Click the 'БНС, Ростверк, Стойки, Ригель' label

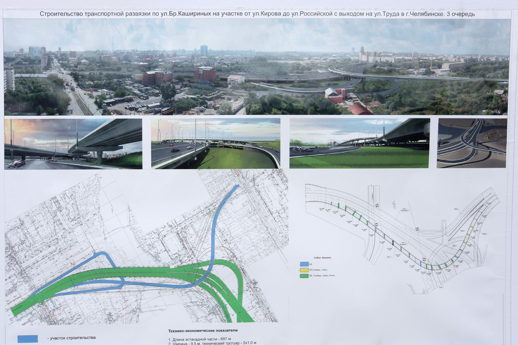tap(322, 275)
